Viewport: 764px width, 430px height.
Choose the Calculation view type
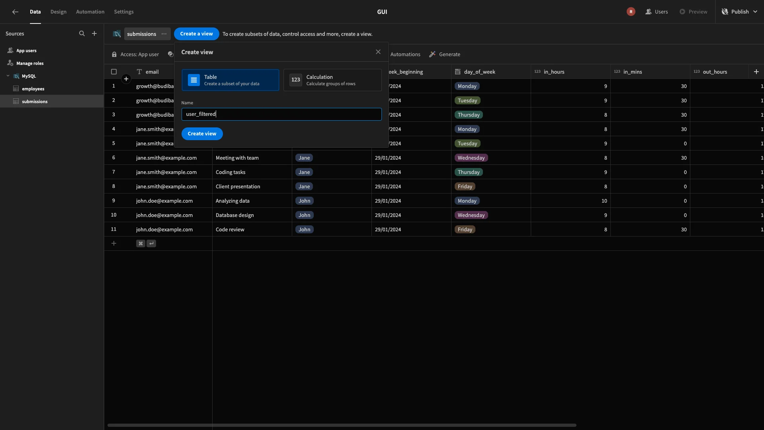coord(332,80)
